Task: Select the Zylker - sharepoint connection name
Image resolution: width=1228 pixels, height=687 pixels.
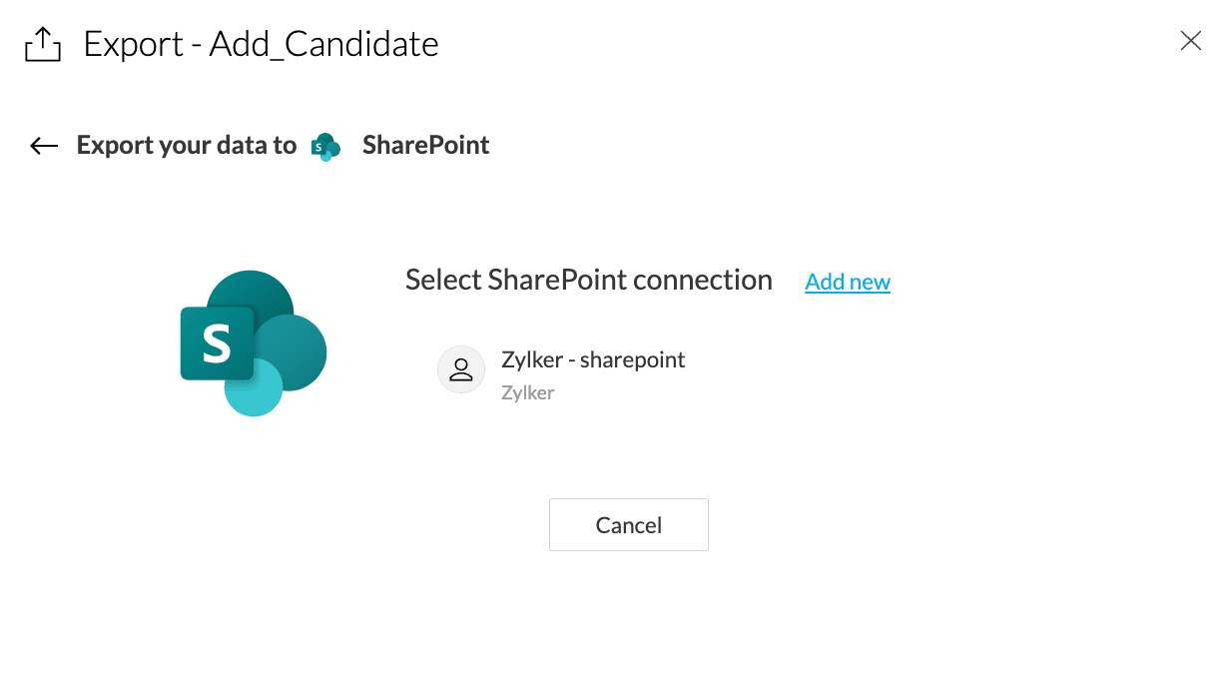Action: pyautogui.click(x=593, y=359)
